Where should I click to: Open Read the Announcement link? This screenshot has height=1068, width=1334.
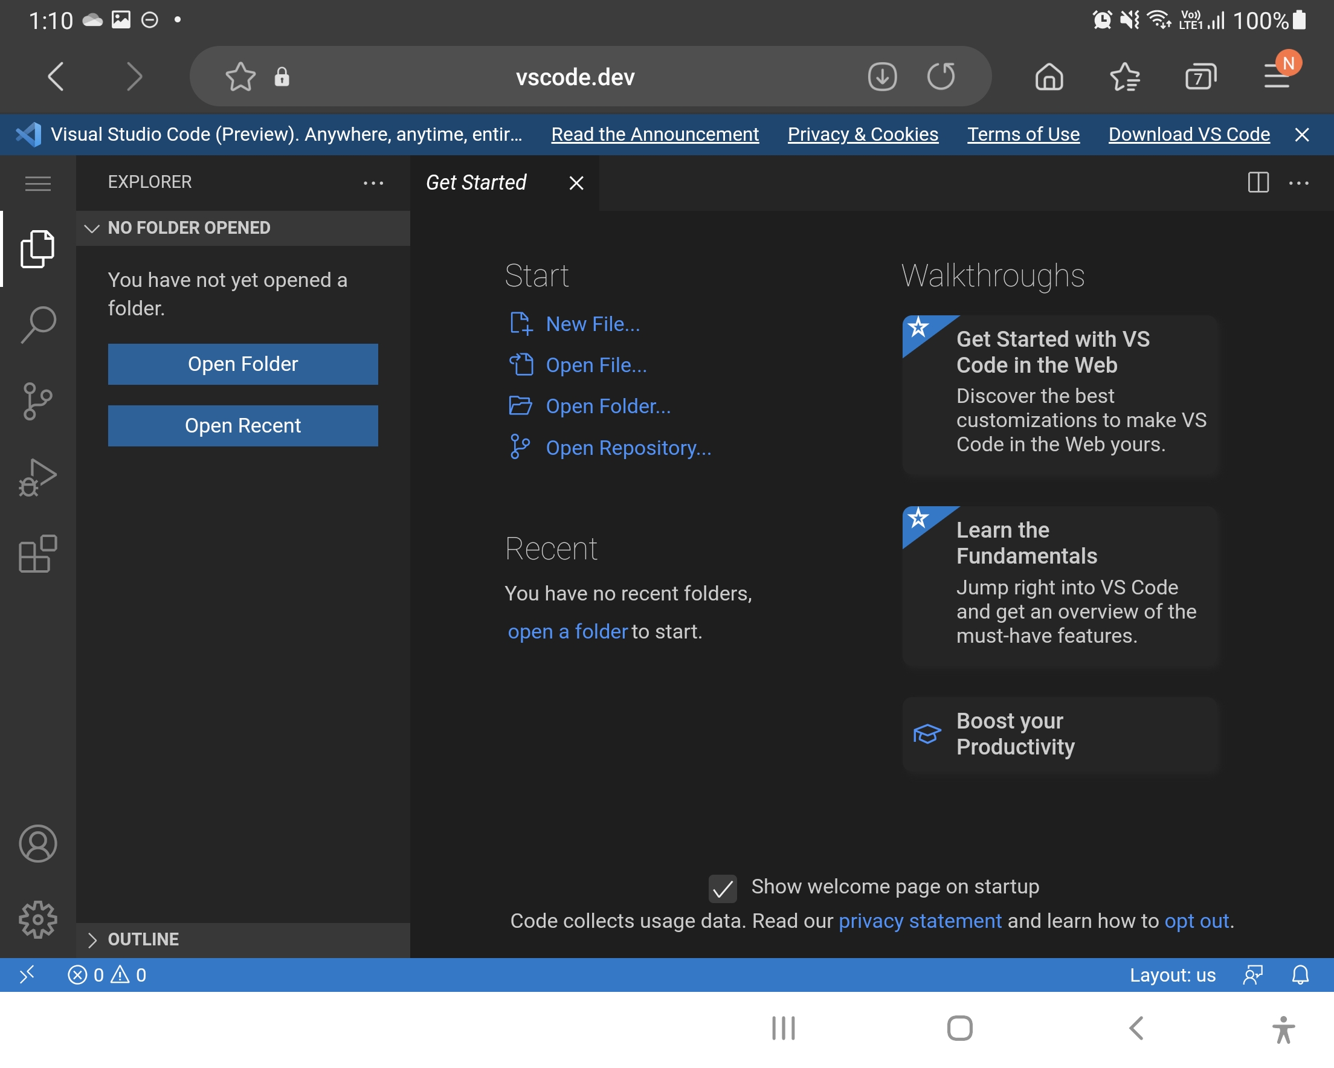[655, 134]
